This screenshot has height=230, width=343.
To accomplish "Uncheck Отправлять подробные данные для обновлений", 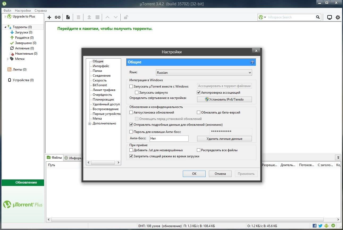I will coord(131,125).
